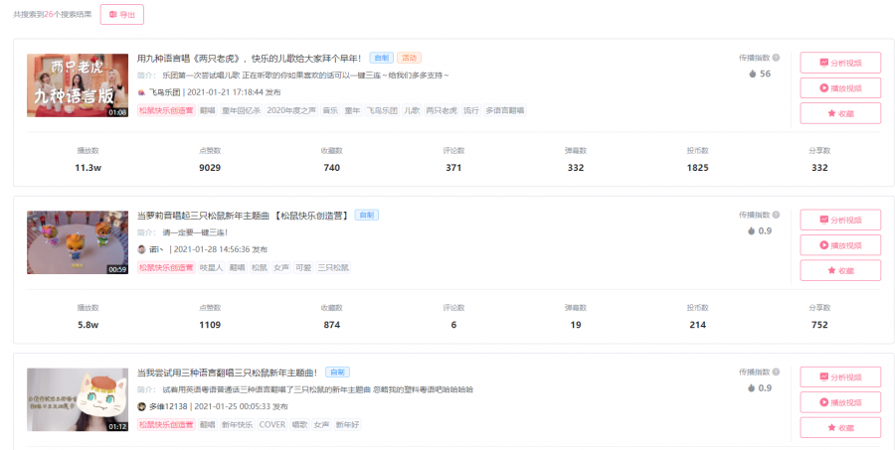Select the 新年好 tag
Viewport: 895px width, 450px height.
[347, 425]
